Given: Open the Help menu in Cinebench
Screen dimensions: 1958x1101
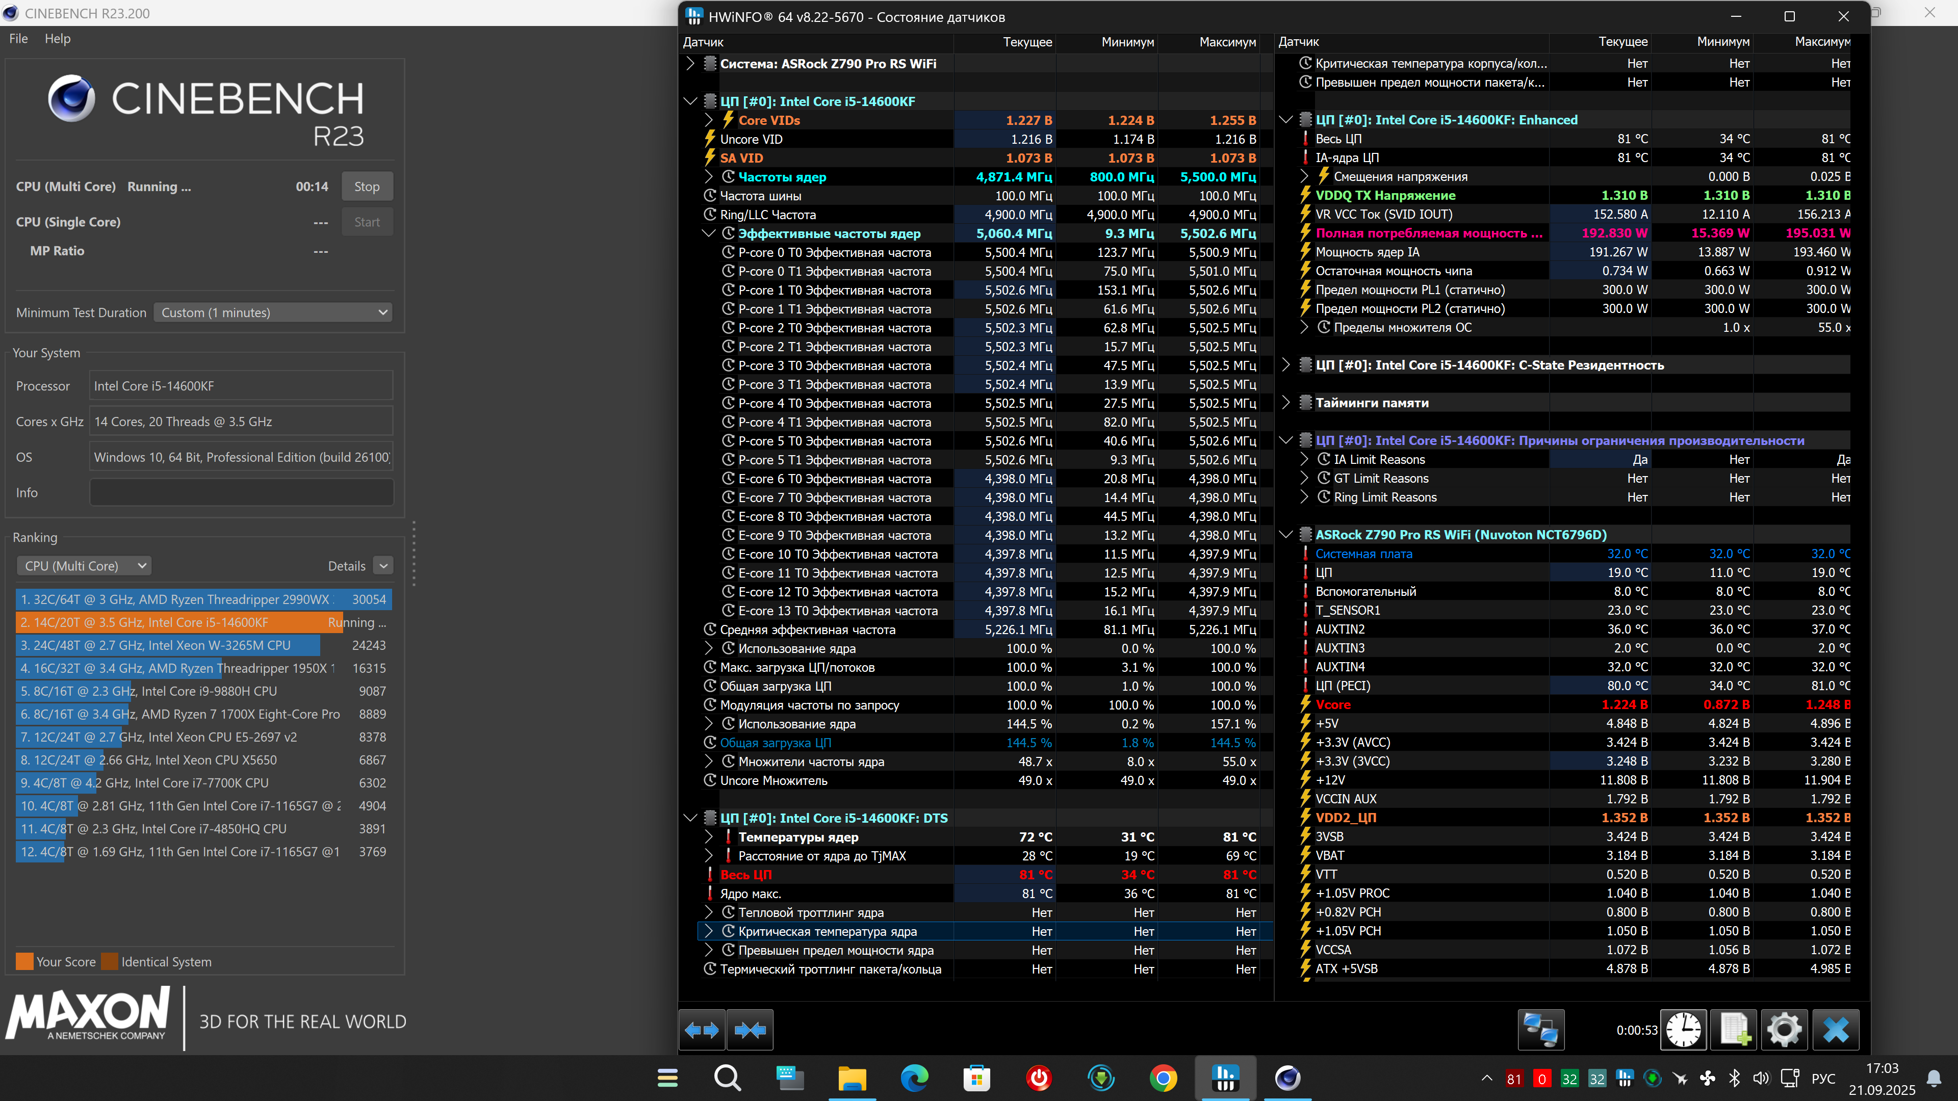Looking at the screenshot, I should click(57, 39).
